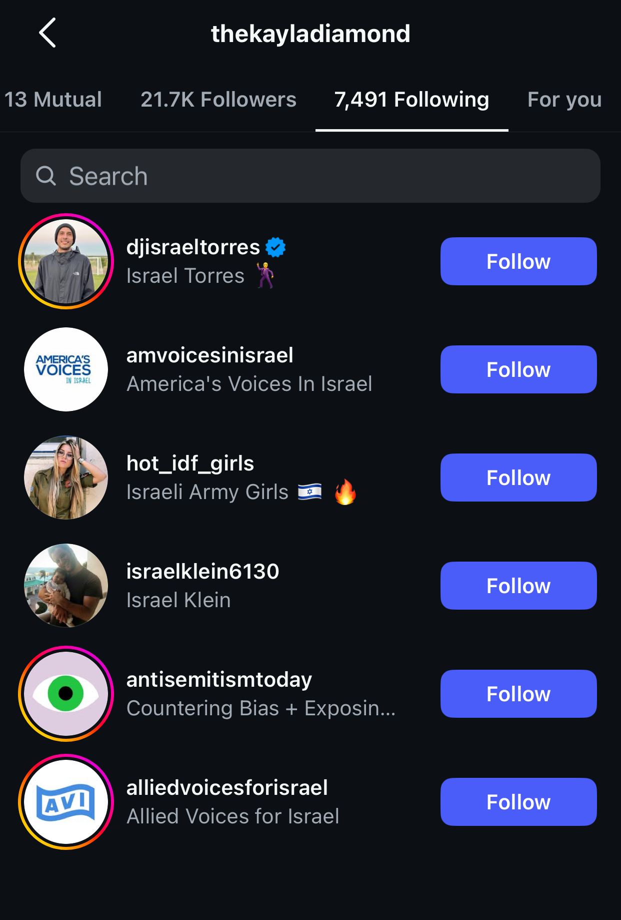This screenshot has height=920, width=621.
Task: Tap the search magnifier icon
Action: click(x=46, y=176)
